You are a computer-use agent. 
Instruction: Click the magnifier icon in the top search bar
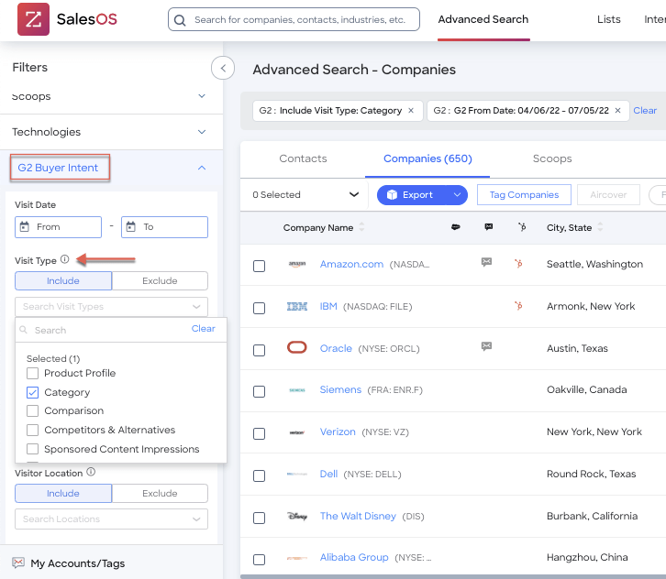[x=180, y=20]
